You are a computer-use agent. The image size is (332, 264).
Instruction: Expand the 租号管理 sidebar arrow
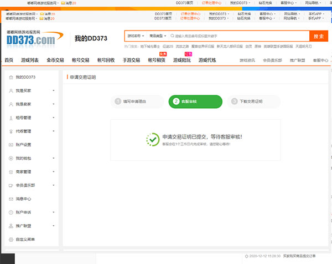click(x=54, y=118)
